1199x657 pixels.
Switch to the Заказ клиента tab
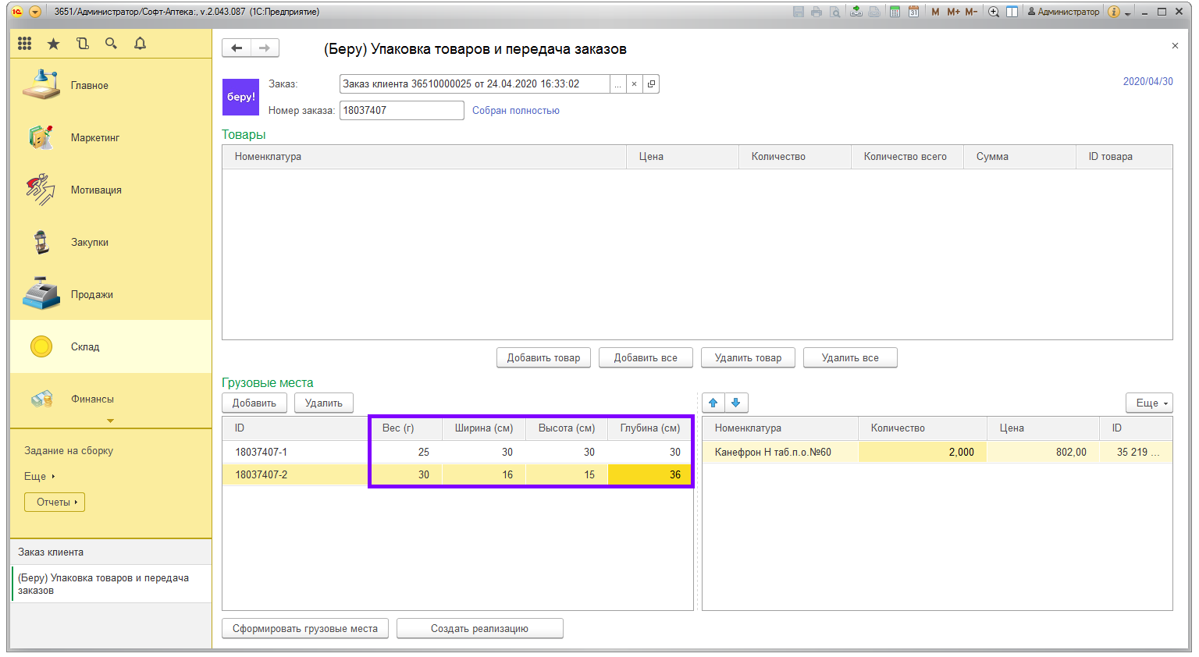[51, 552]
